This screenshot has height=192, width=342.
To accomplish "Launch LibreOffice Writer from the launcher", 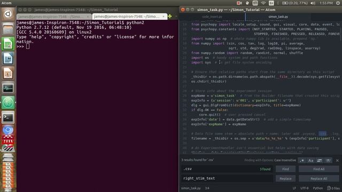I will (8, 58).
